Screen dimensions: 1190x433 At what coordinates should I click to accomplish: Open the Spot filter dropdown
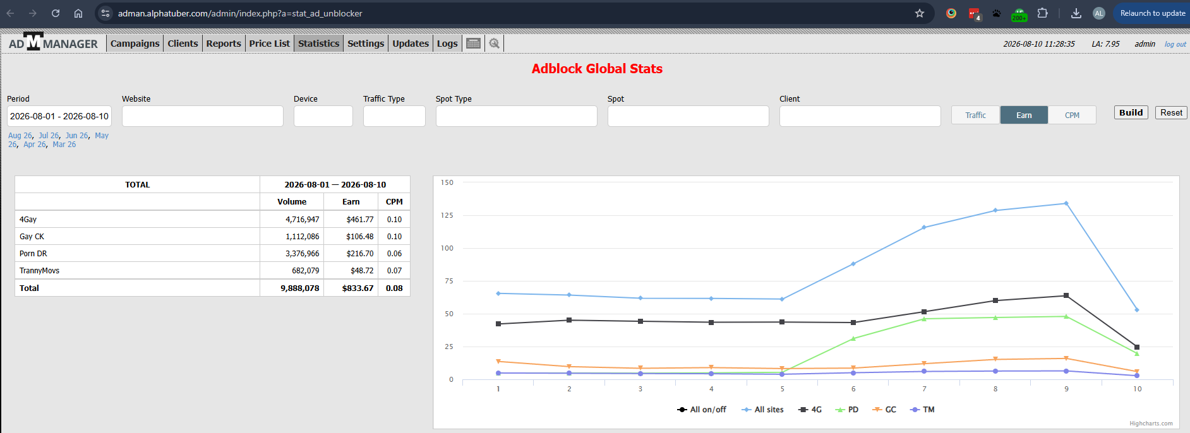pyautogui.click(x=688, y=116)
